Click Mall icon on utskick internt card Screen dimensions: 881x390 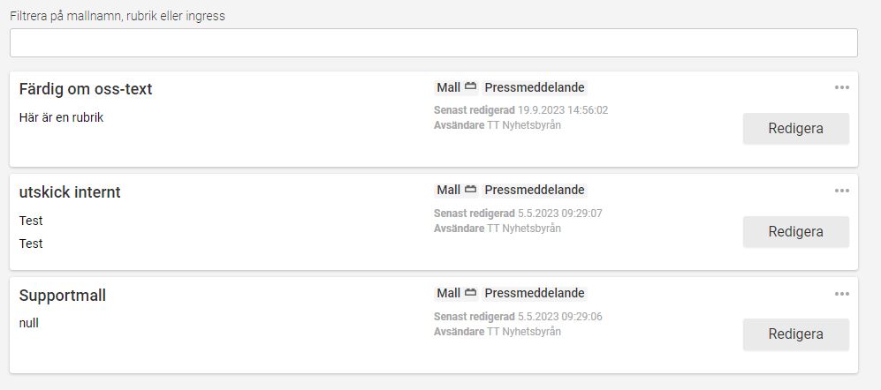pos(471,190)
